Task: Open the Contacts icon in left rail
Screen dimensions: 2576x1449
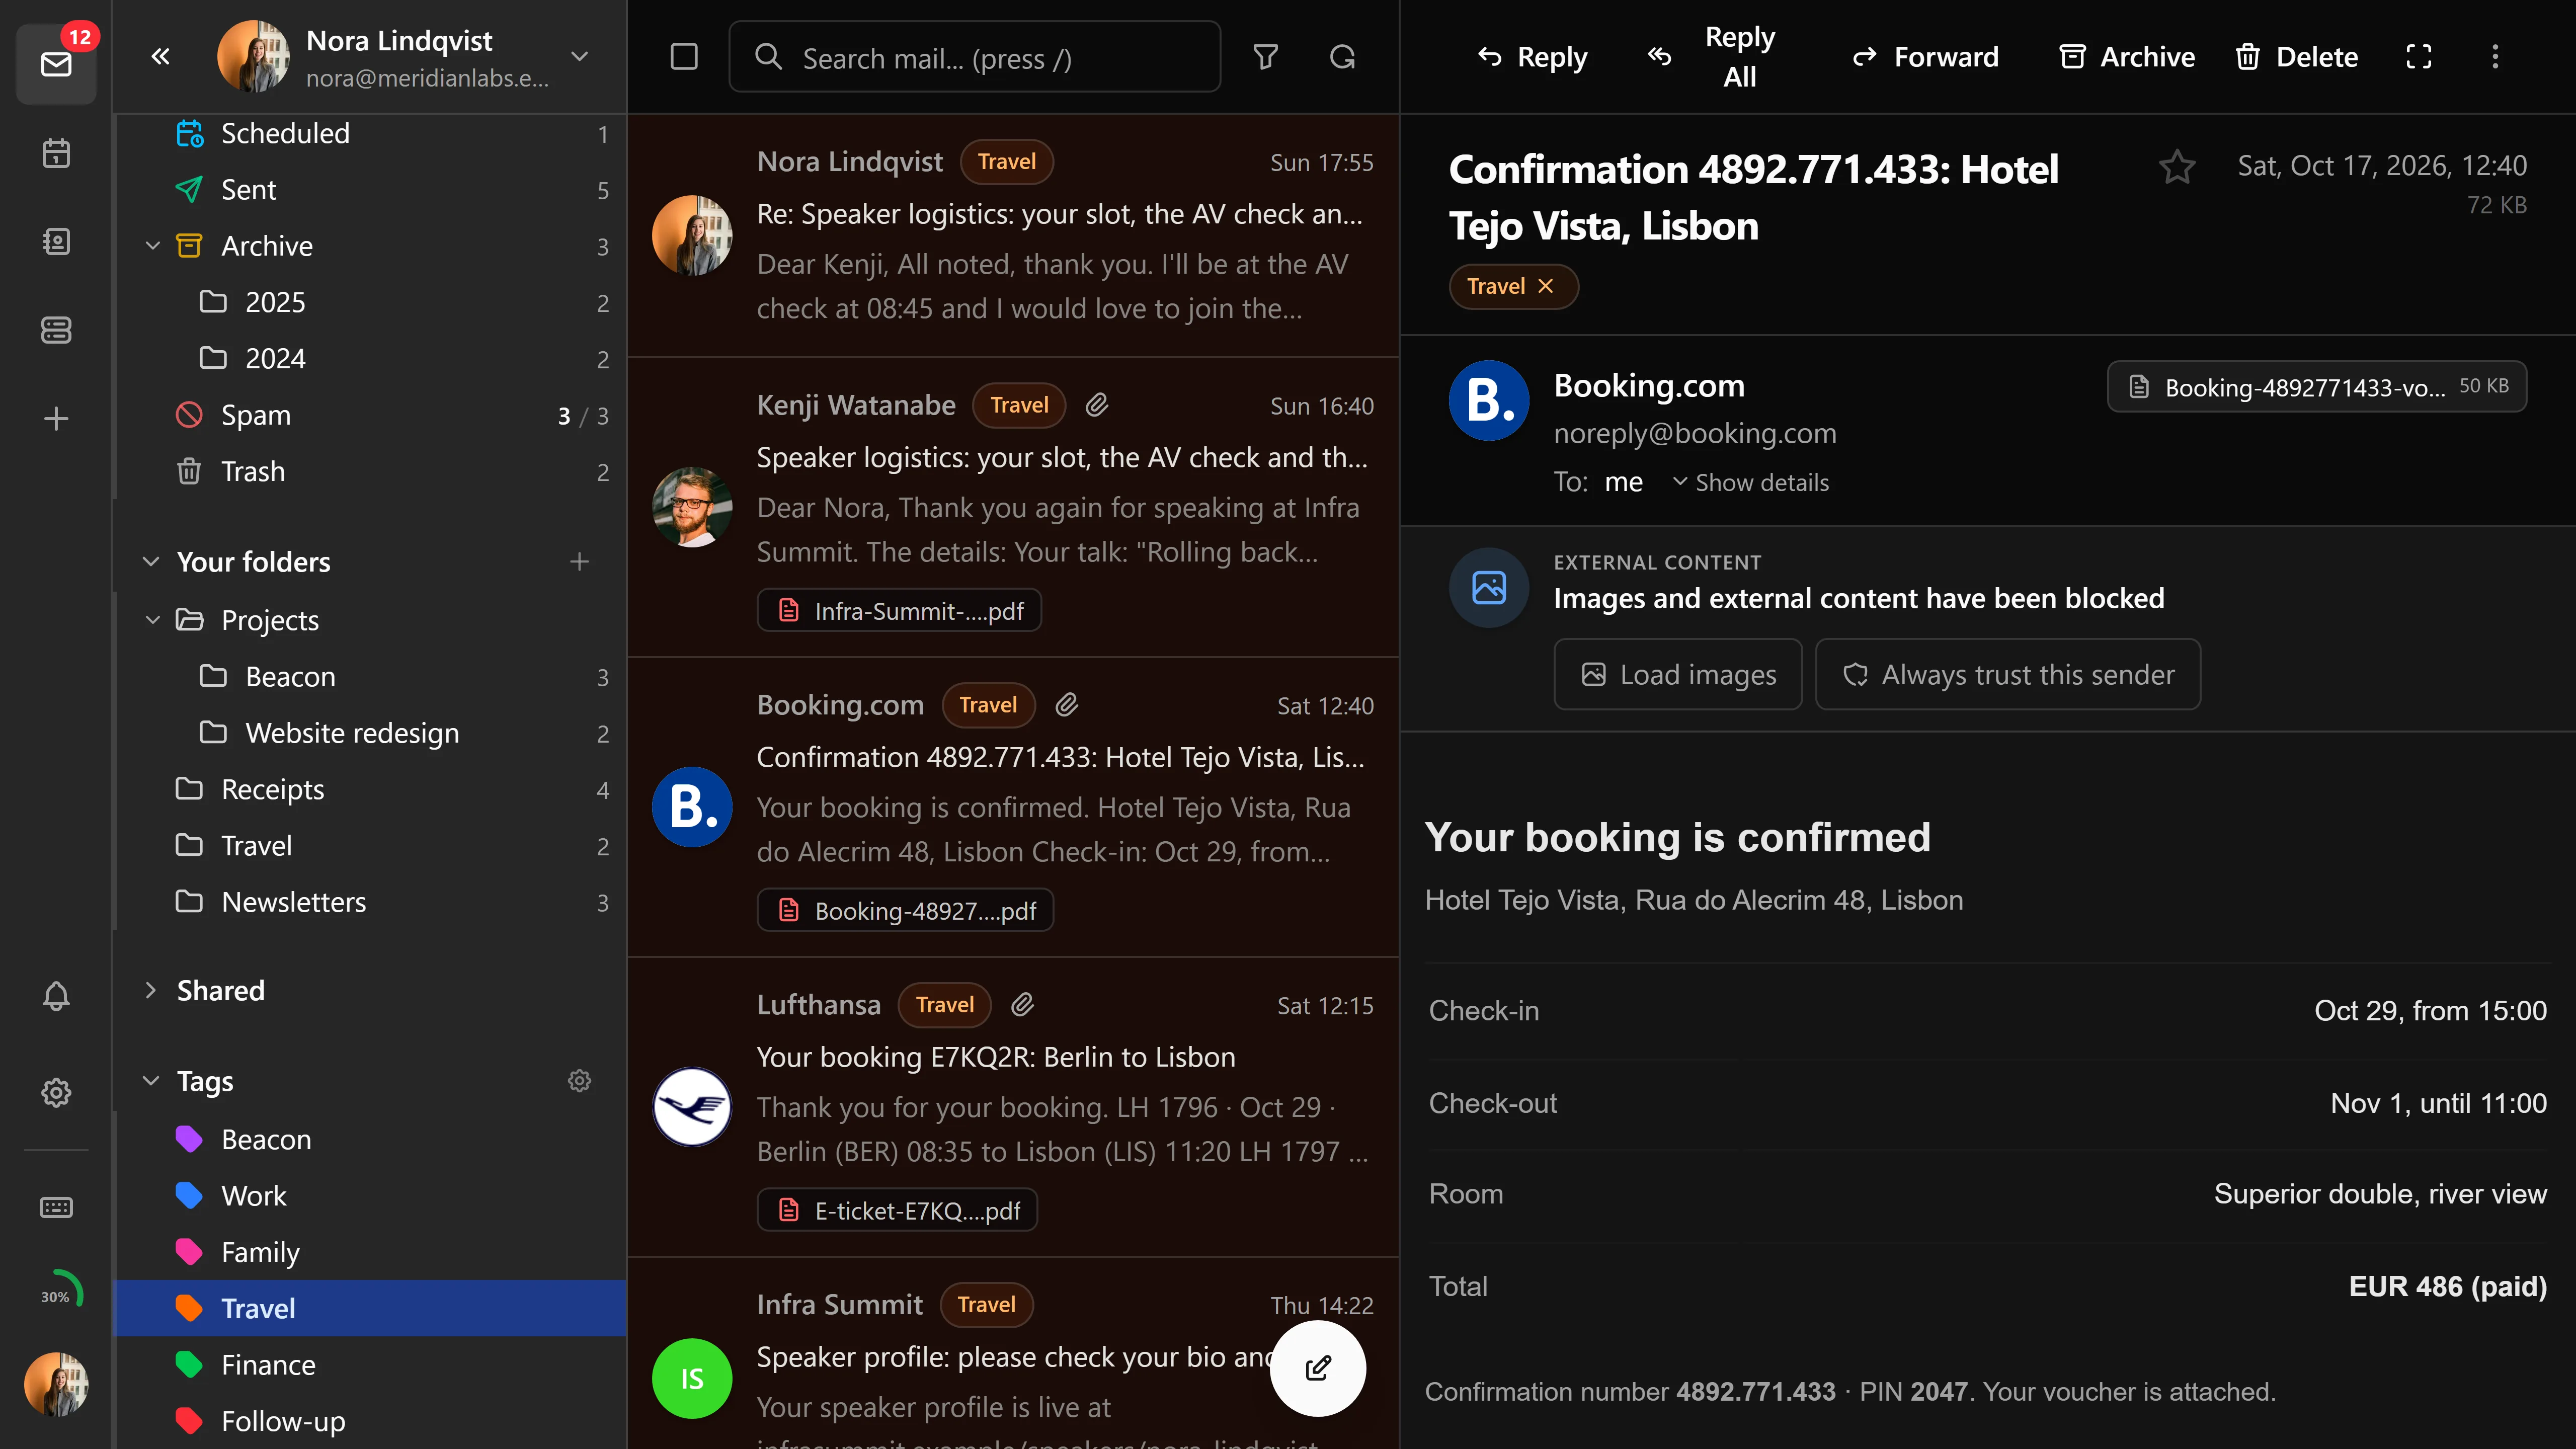Action: click(x=56, y=241)
